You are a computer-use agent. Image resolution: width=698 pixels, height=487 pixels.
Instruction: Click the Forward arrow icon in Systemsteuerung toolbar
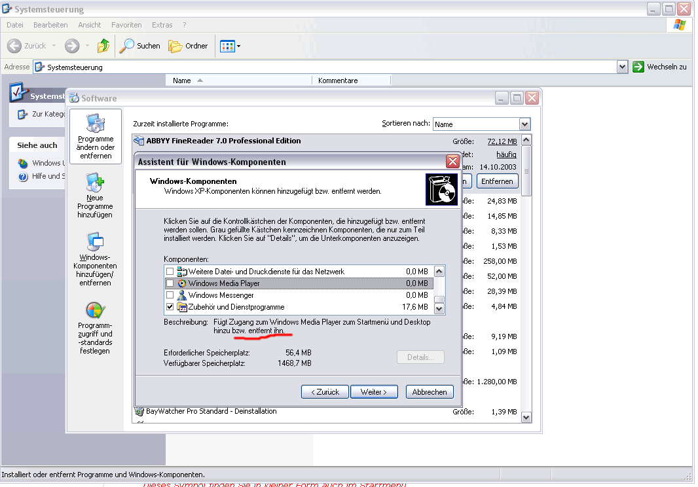(x=71, y=46)
